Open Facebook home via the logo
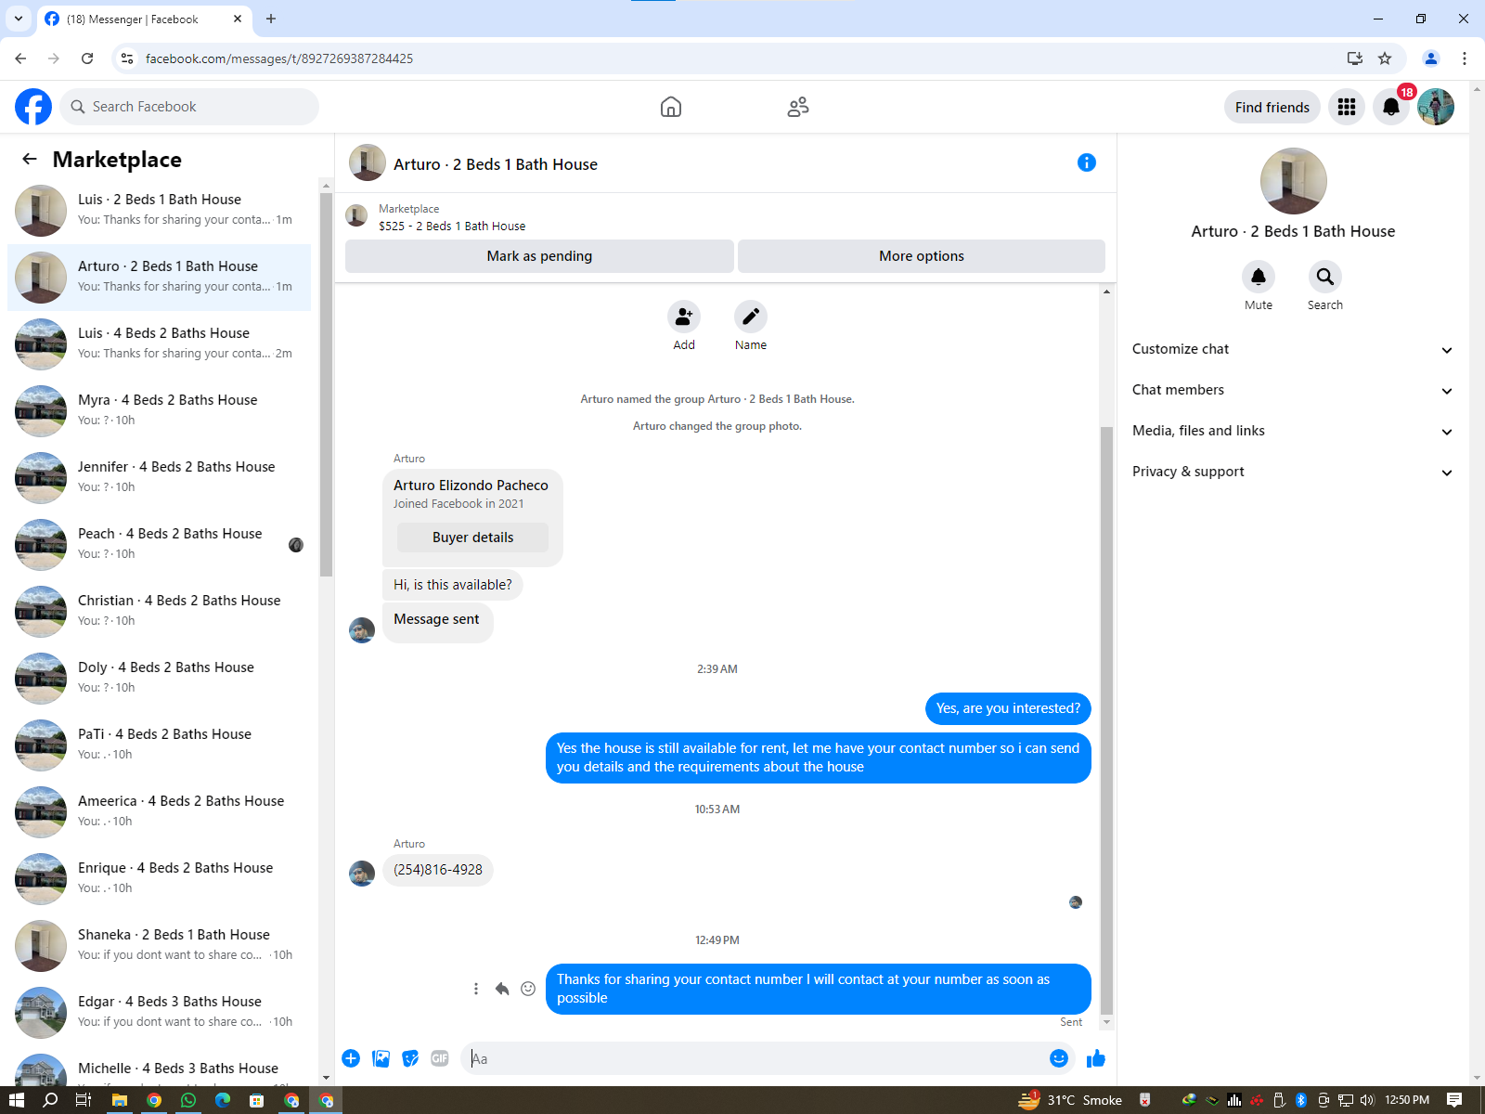Viewport: 1485px width, 1114px height. 33,107
